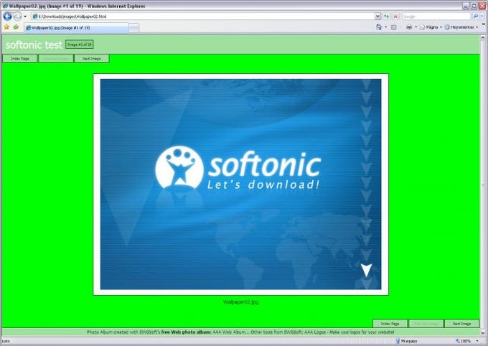Open a new blank tab

click(133, 28)
